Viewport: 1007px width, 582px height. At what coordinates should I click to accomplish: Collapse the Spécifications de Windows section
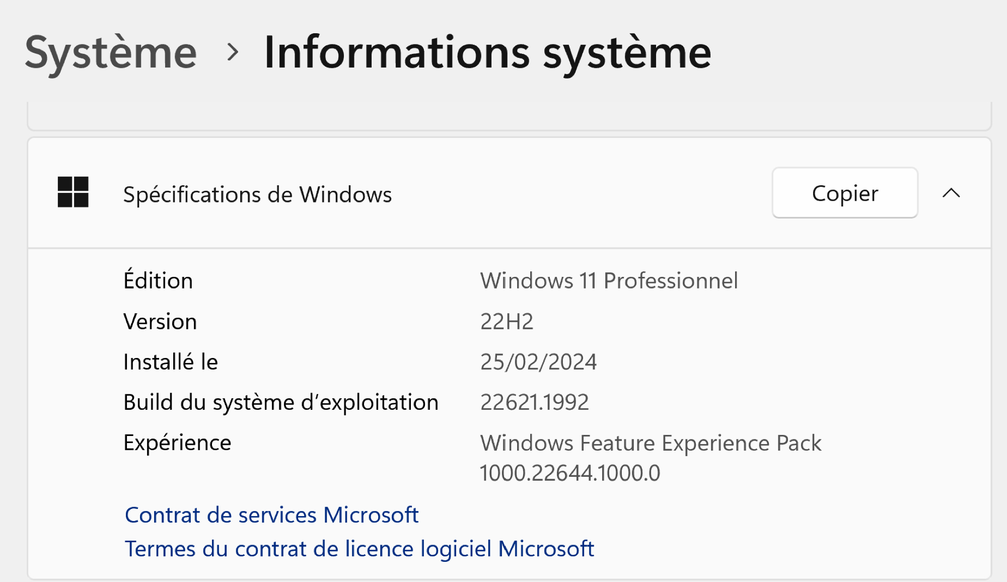pos(951,193)
